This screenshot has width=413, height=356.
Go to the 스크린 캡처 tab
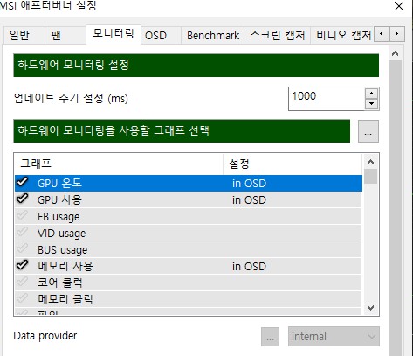pos(277,36)
